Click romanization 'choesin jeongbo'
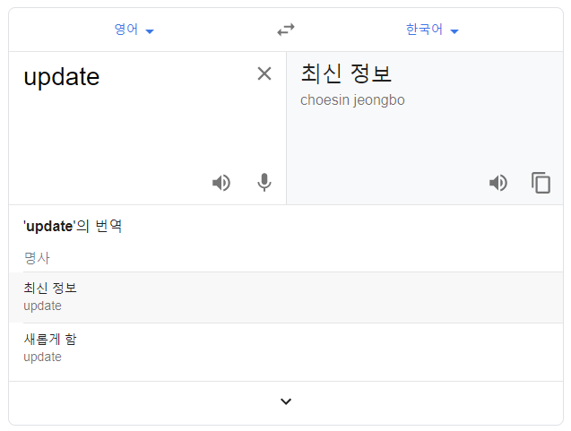Screen dimensions: 571x431 click(x=352, y=100)
